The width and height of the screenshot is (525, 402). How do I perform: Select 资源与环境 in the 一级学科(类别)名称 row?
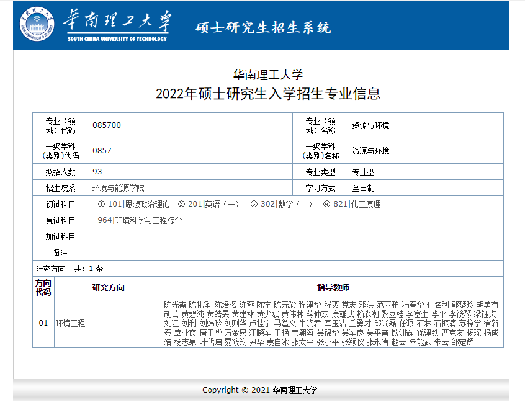click(x=370, y=151)
